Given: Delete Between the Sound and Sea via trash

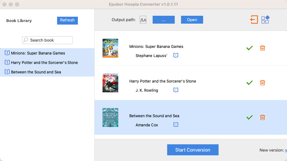Looking at the screenshot, I should point(262,117).
